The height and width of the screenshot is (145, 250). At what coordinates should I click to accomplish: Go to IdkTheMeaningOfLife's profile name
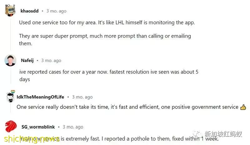[40, 97]
